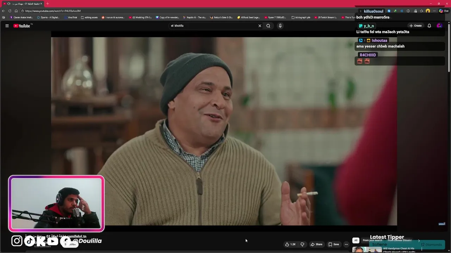Open the 'Napkin AI - The vis...' bookmark
The image size is (451, 253).
194,17
